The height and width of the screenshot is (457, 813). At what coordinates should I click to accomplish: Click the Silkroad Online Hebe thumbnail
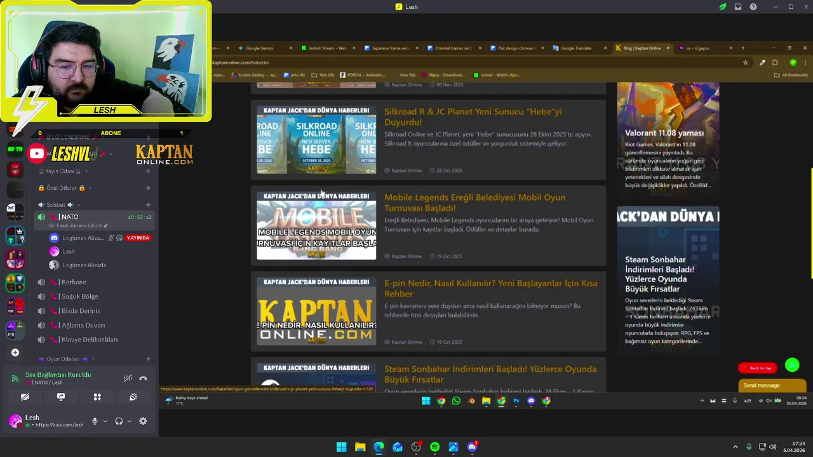(x=316, y=140)
